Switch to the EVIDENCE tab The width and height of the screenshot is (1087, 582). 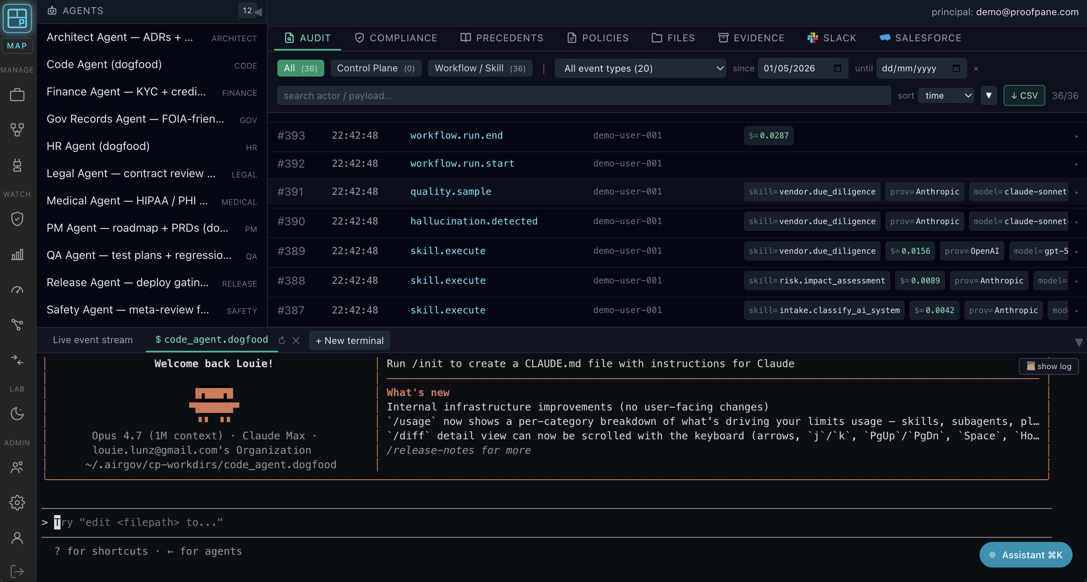[751, 38]
